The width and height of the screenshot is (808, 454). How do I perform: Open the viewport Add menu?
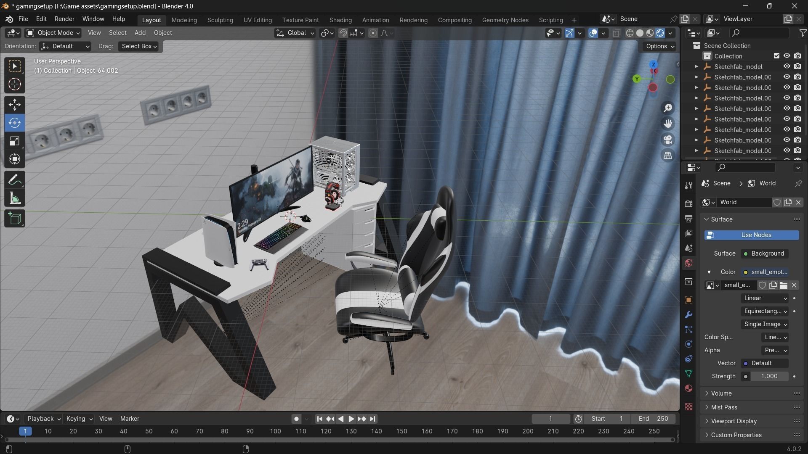[140, 33]
